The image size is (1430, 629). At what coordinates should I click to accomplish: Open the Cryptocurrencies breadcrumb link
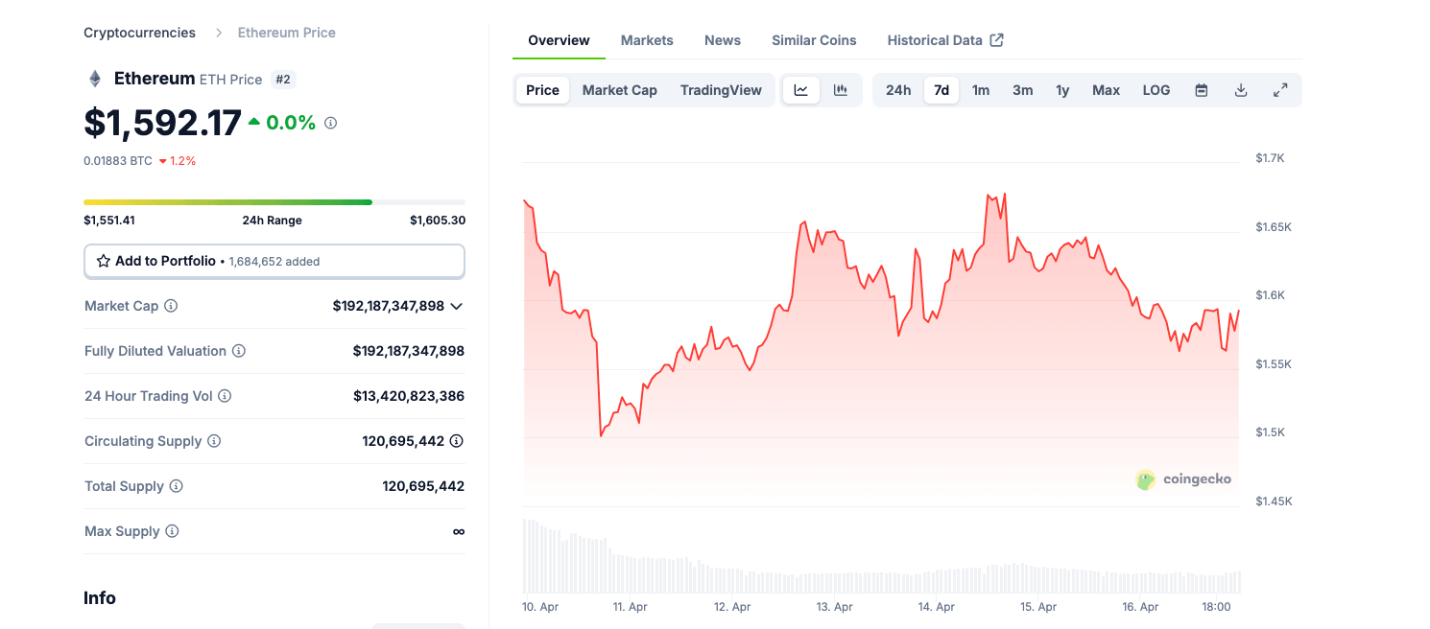(139, 32)
